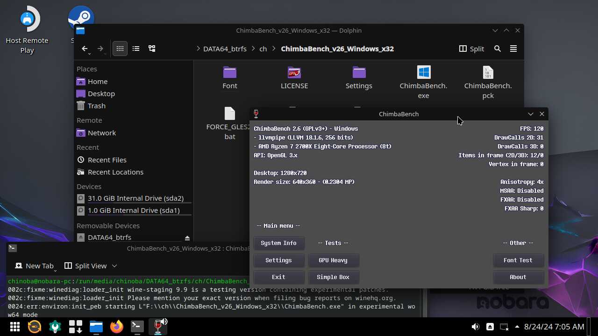Switch to Dolphin from the taskbar
This screenshot has width=598, height=336.
96,327
